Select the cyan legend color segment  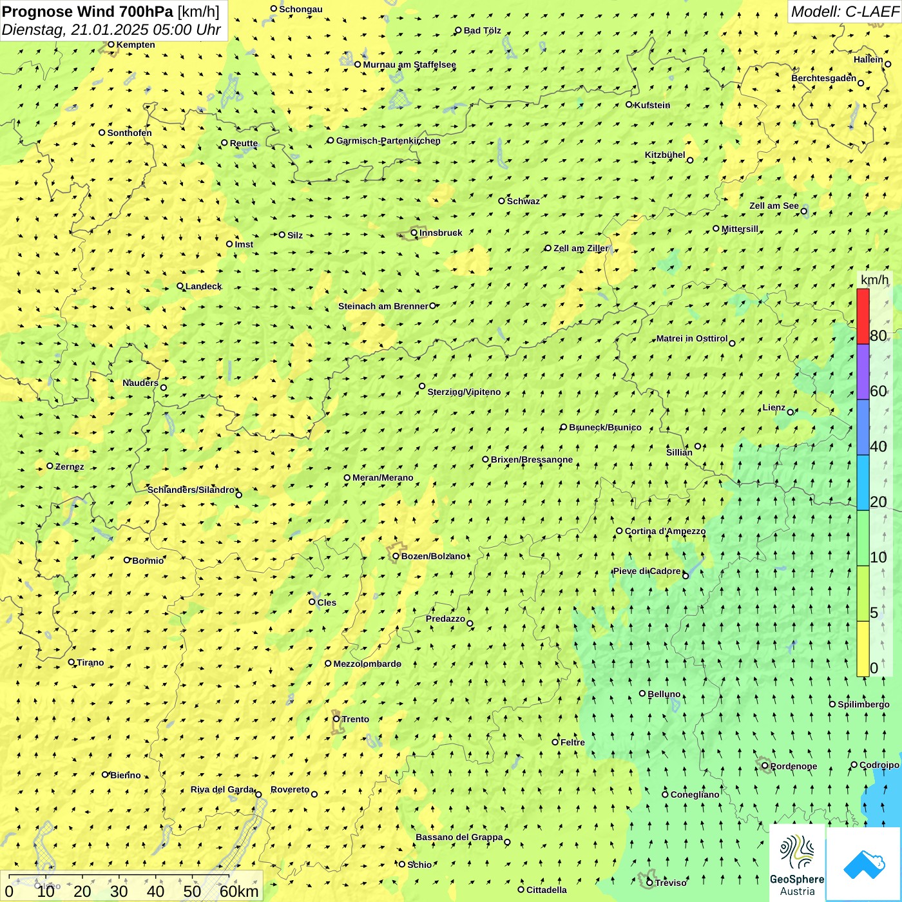[x=863, y=483]
